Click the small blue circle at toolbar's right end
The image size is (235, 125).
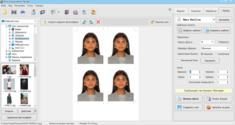point(170,9)
